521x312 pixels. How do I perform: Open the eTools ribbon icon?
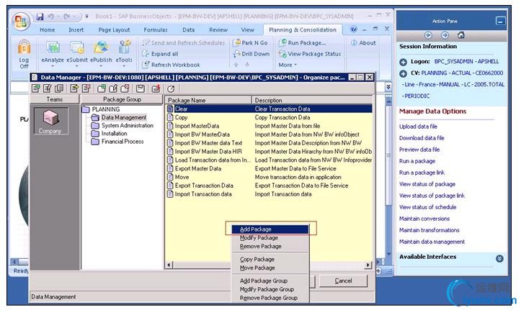pyautogui.click(x=125, y=47)
